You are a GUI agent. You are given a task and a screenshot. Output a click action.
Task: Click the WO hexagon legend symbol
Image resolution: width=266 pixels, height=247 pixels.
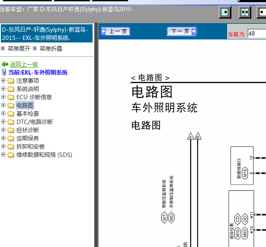tap(171, 218)
